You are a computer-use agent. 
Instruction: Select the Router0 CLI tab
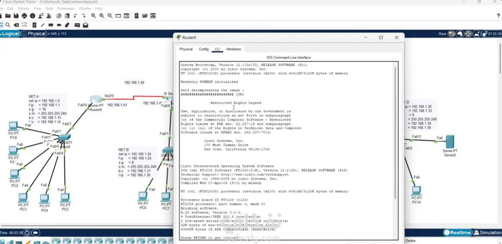click(217, 49)
